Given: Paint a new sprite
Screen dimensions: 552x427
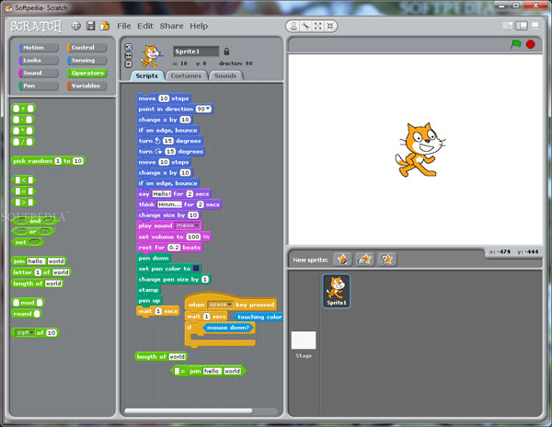Looking at the screenshot, I should (343, 260).
